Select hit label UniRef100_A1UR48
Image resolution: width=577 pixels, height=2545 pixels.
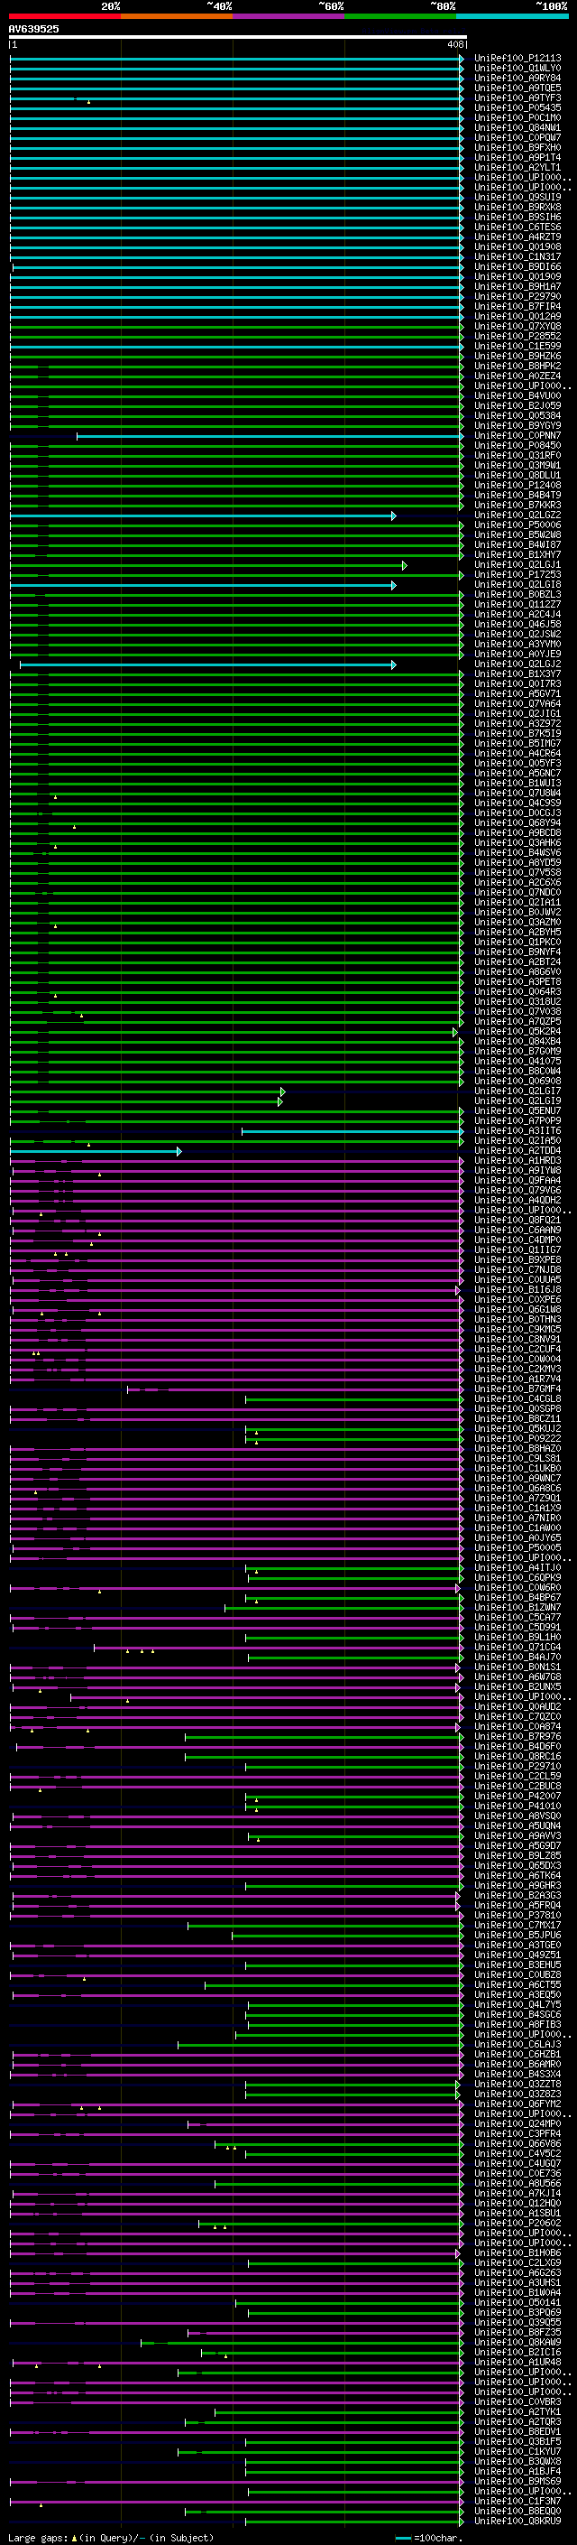coord(517,2363)
